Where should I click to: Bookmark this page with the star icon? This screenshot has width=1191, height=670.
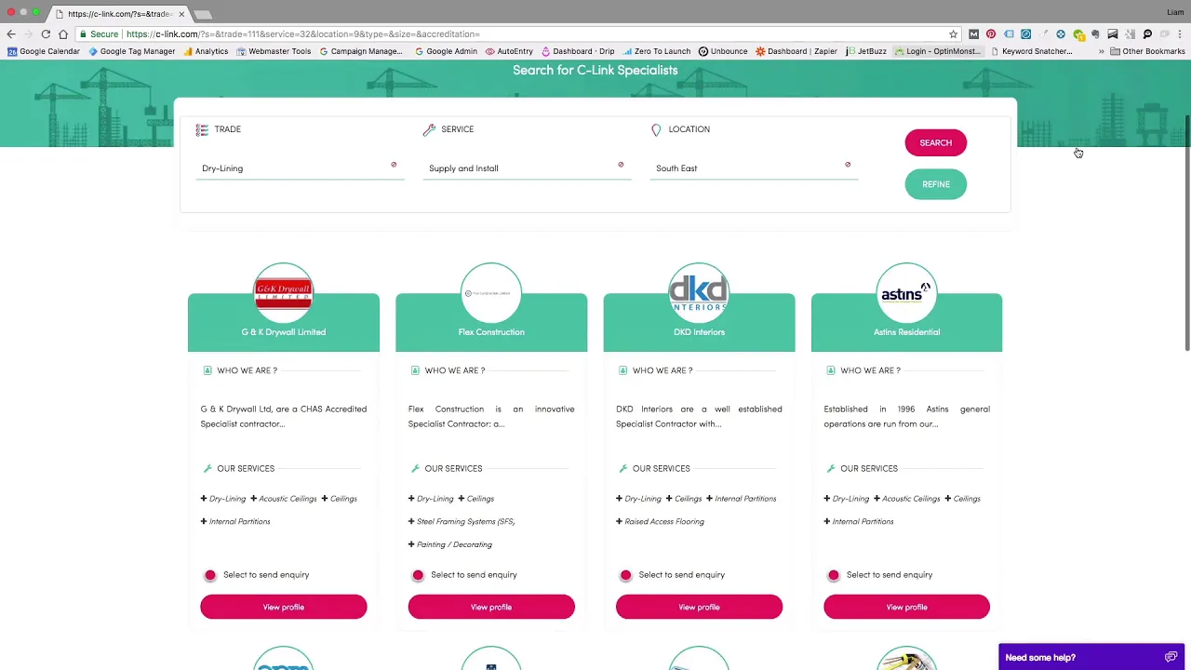(x=953, y=34)
